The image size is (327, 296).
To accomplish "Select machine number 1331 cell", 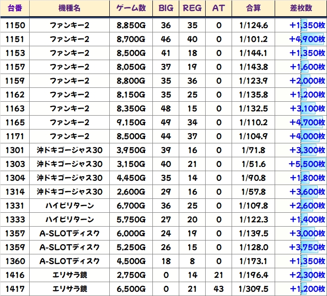I will [x=15, y=206].
